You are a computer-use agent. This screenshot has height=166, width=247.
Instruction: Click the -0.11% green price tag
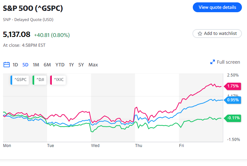click(x=233, y=118)
